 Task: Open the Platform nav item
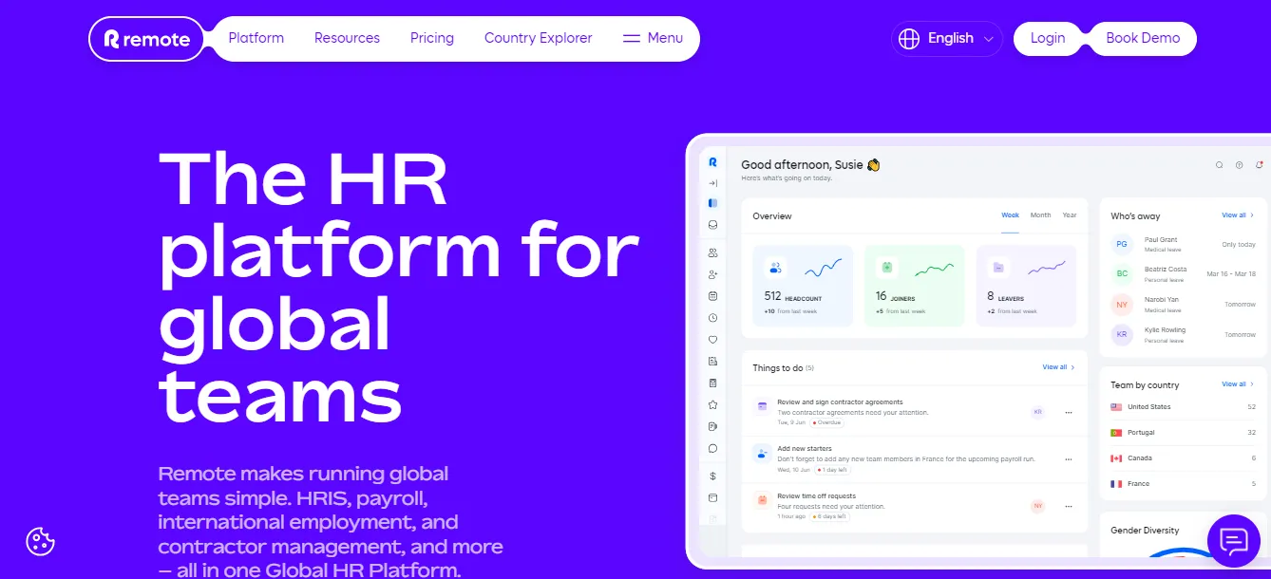[256, 39]
